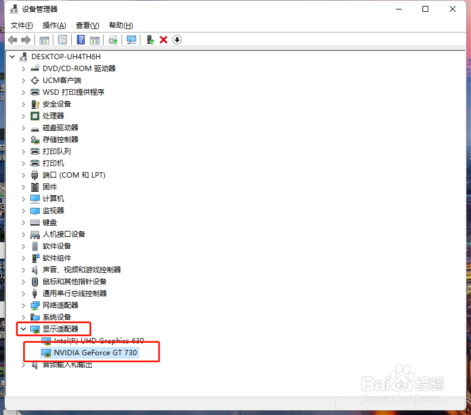Click the 鼠标和其他指针设备 mouse icon
The height and width of the screenshot is (415, 471).
(35, 281)
